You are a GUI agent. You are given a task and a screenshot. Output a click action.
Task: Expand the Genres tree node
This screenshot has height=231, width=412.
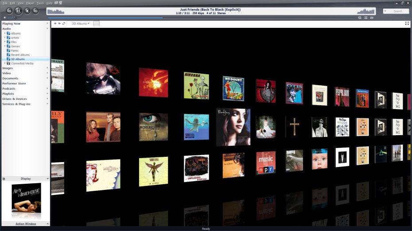(5, 46)
